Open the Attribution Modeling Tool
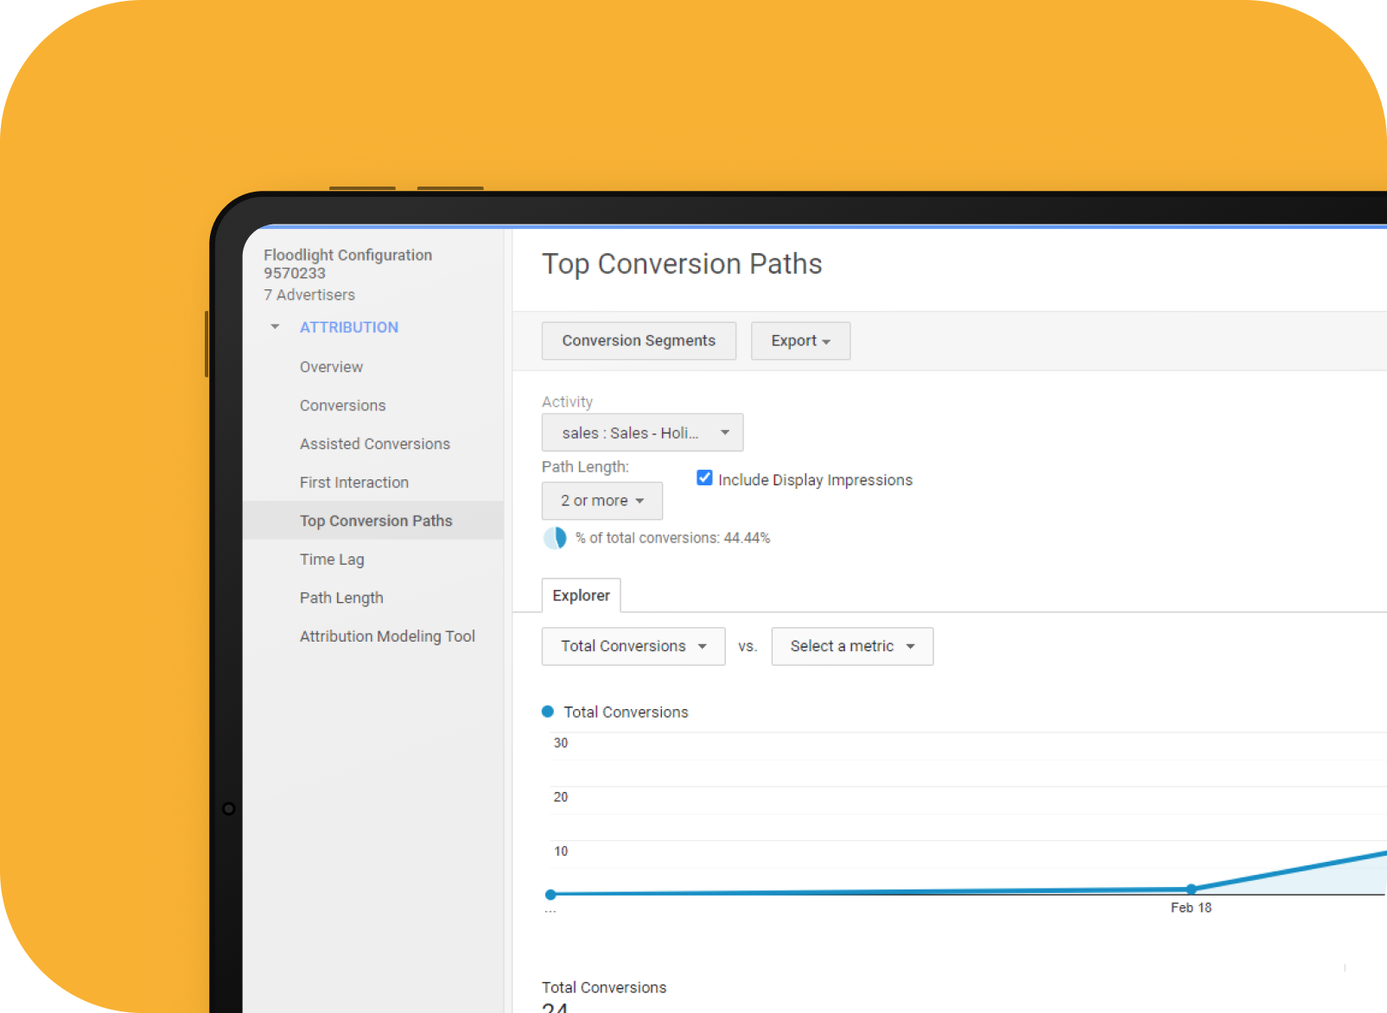Image resolution: width=1387 pixels, height=1013 pixels. point(387,636)
